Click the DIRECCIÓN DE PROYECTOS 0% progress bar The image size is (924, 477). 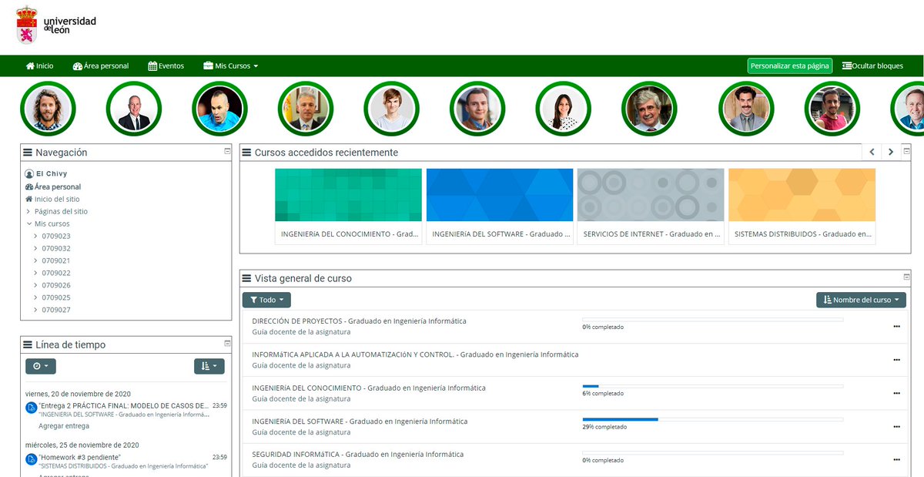tap(713, 319)
